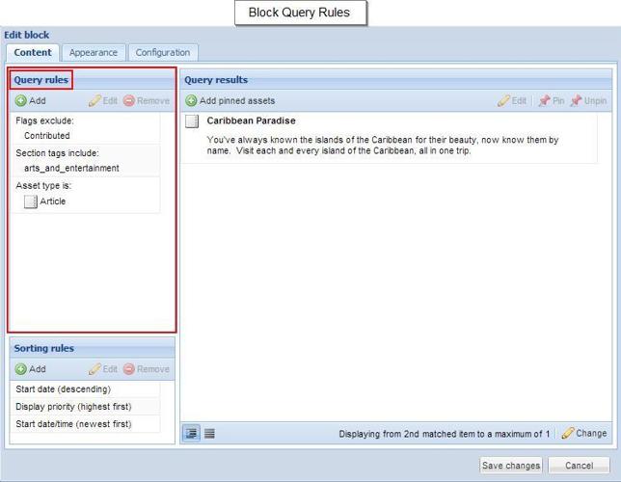Open the Appearance tab
The width and height of the screenshot is (621, 482).
click(x=94, y=53)
